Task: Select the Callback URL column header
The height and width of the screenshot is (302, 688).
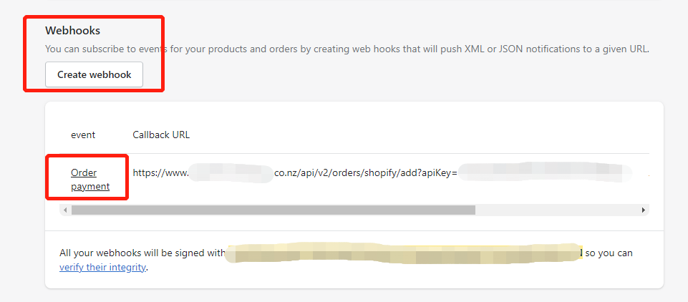Action: (x=161, y=135)
